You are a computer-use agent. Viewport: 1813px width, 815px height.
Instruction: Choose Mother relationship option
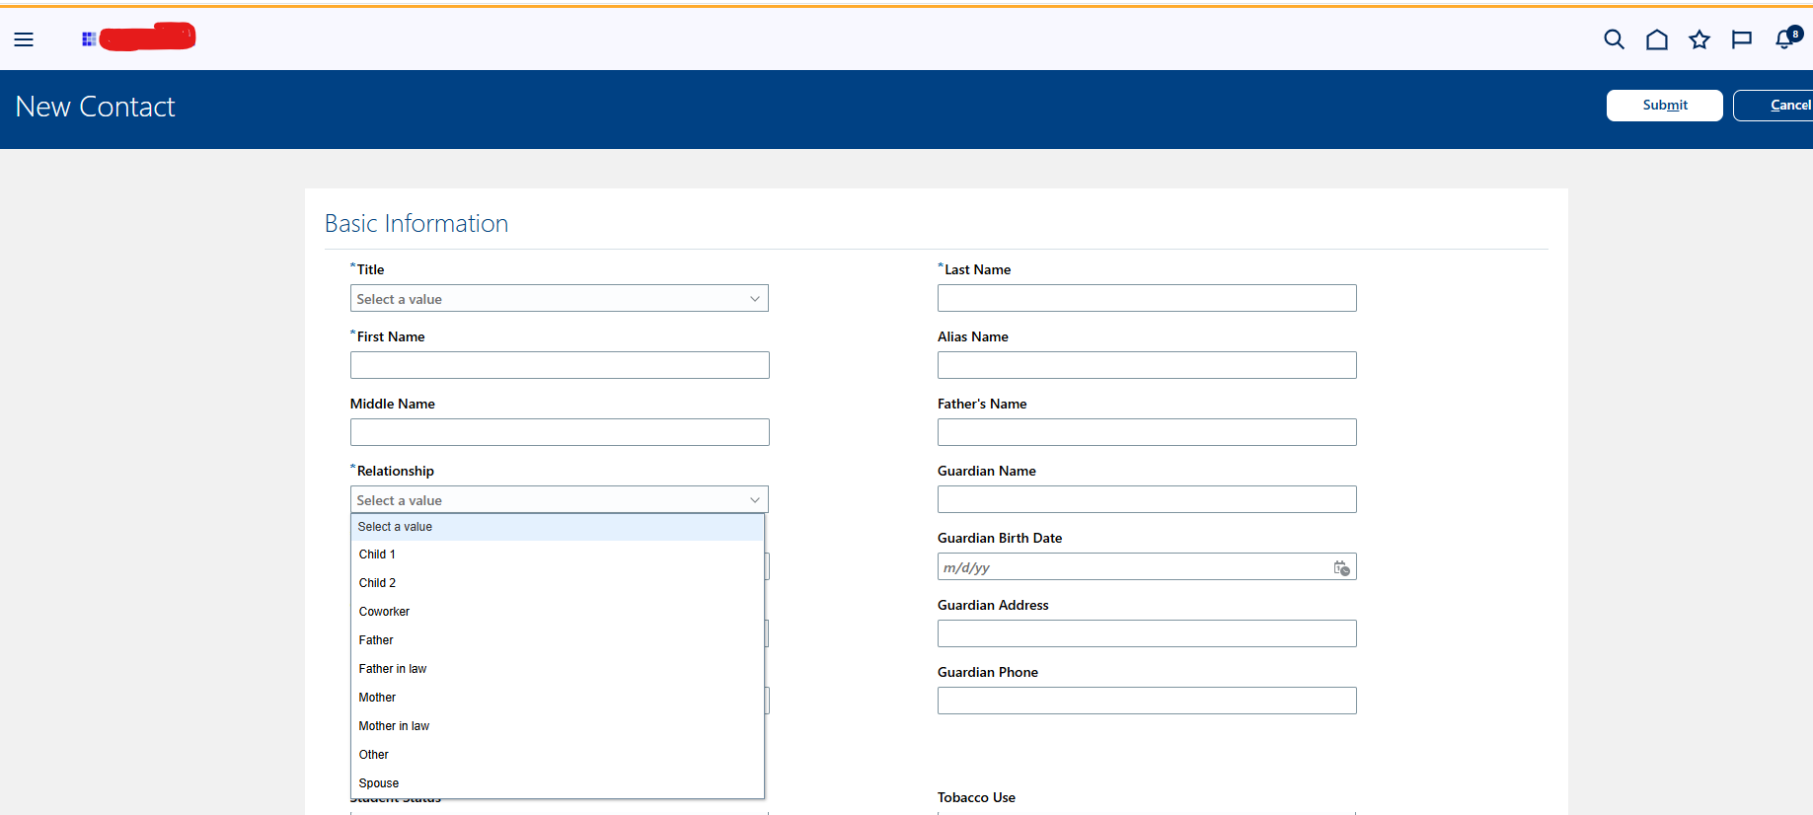click(x=558, y=698)
